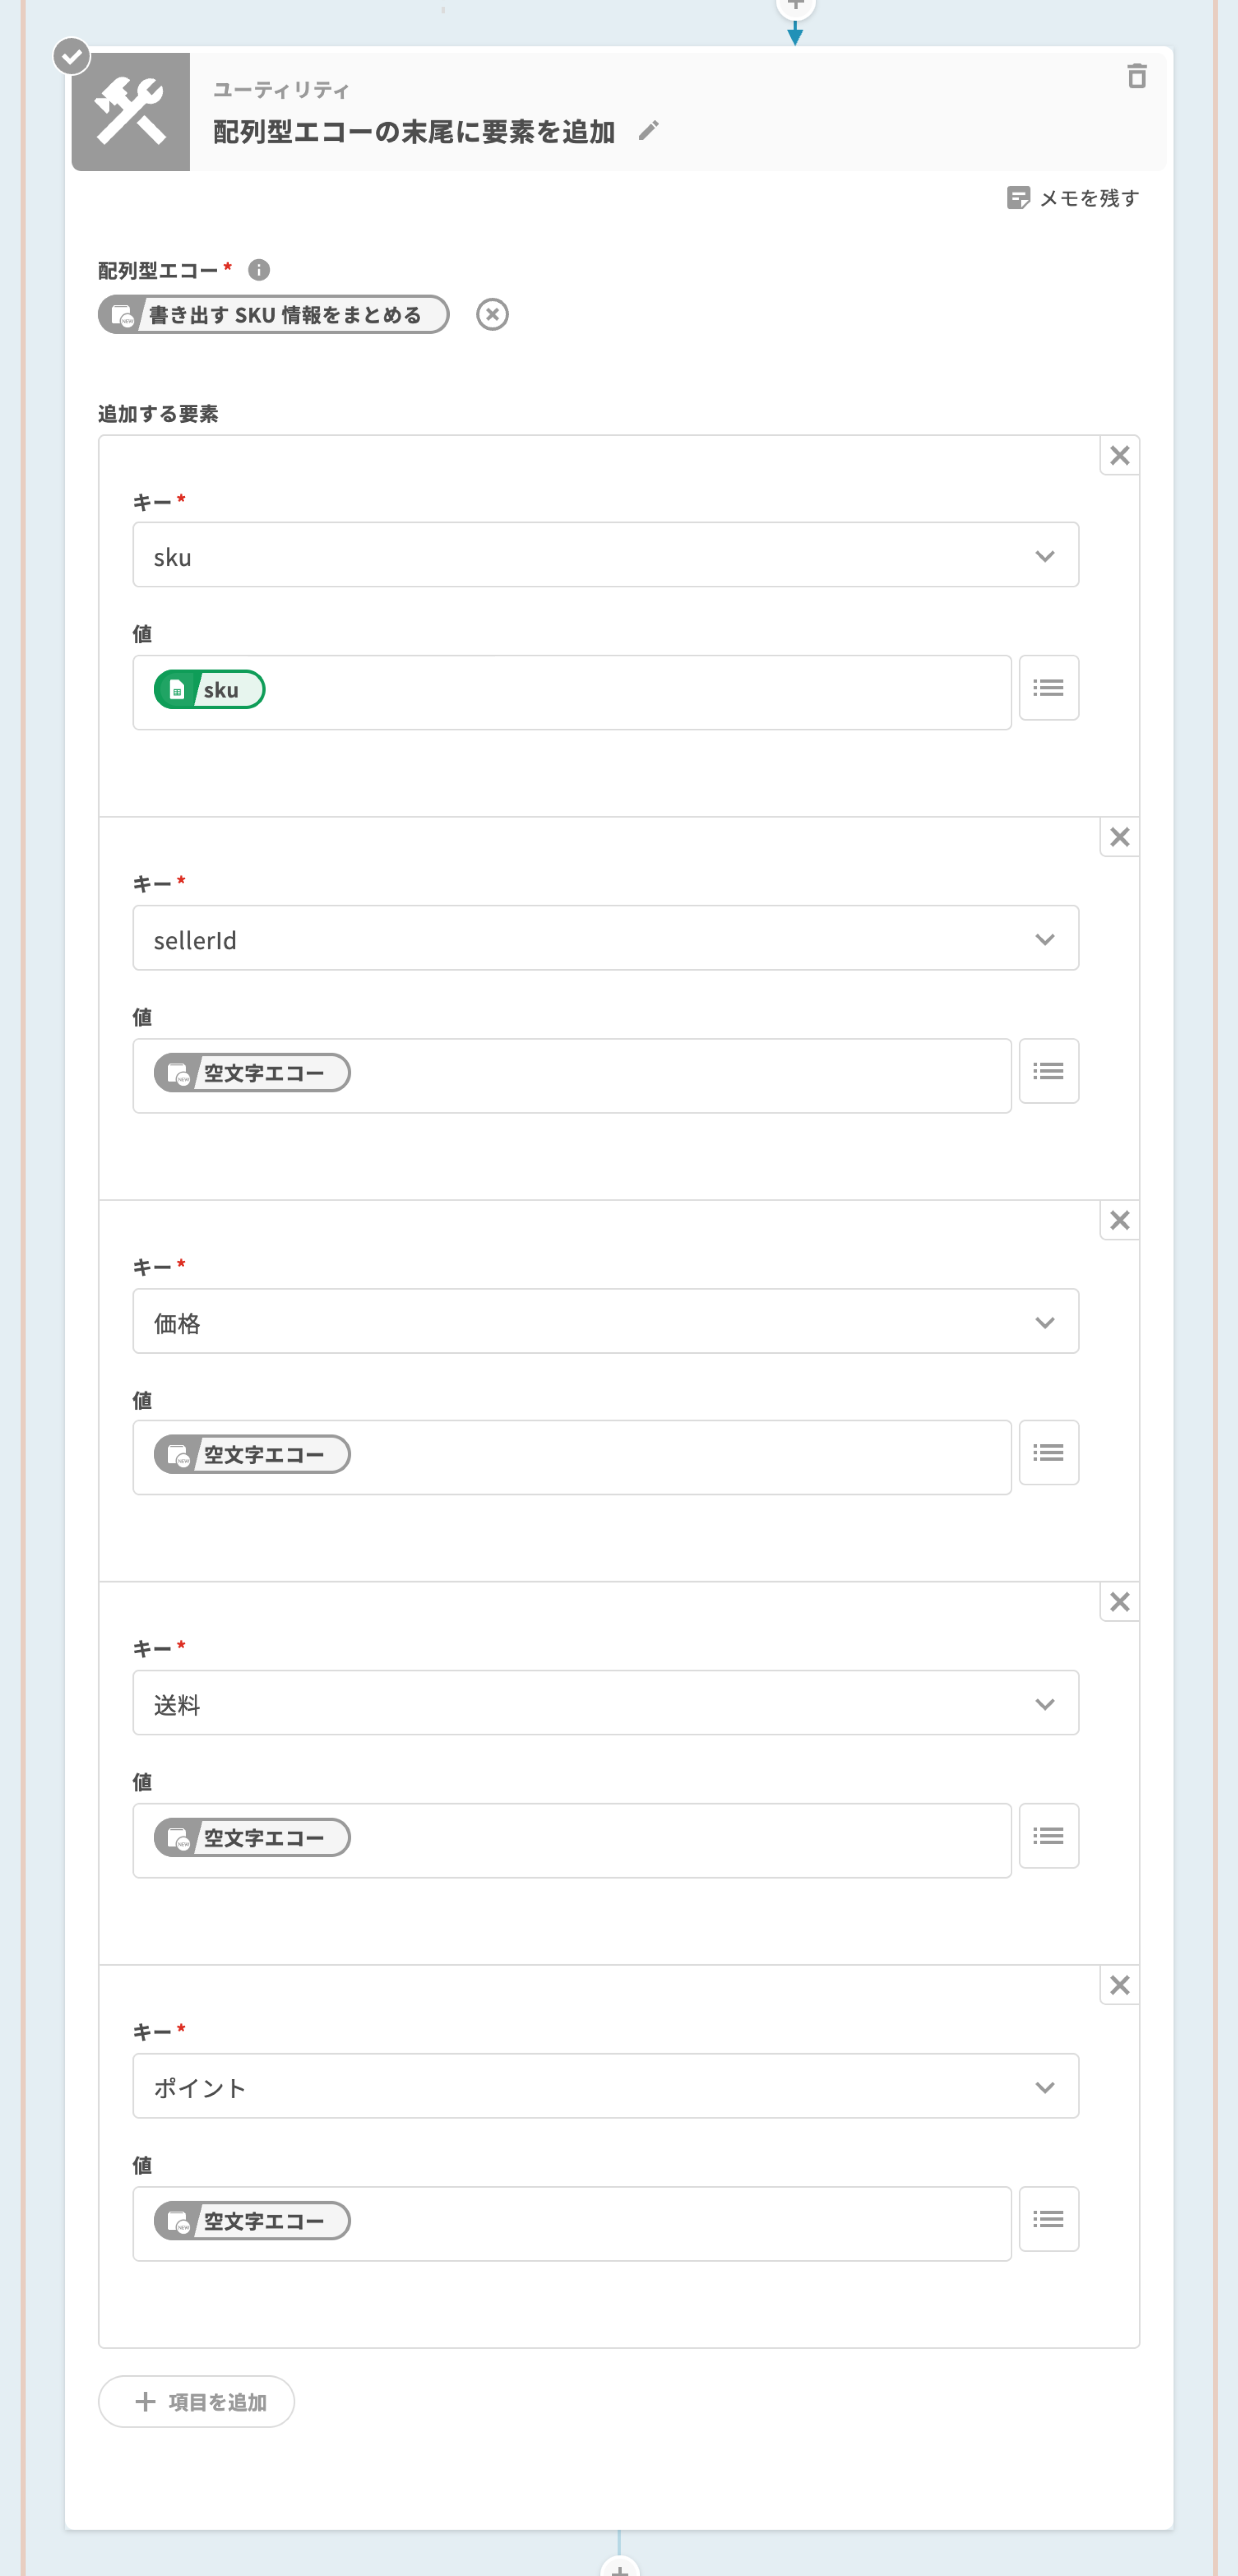The width and height of the screenshot is (1238, 2576).
Task: Edit the step title with pencil icon
Action: [648, 131]
